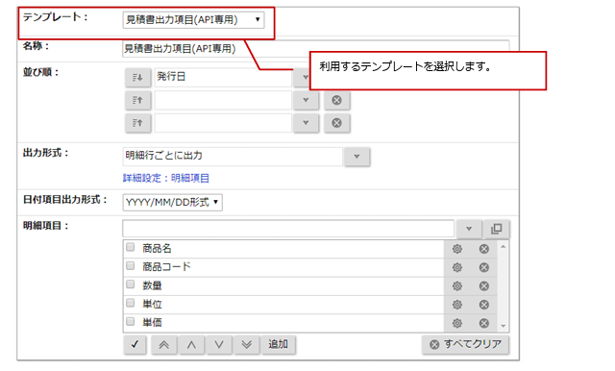Click the empty second sort field
The height and width of the screenshot is (371, 615).
pos(223,100)
